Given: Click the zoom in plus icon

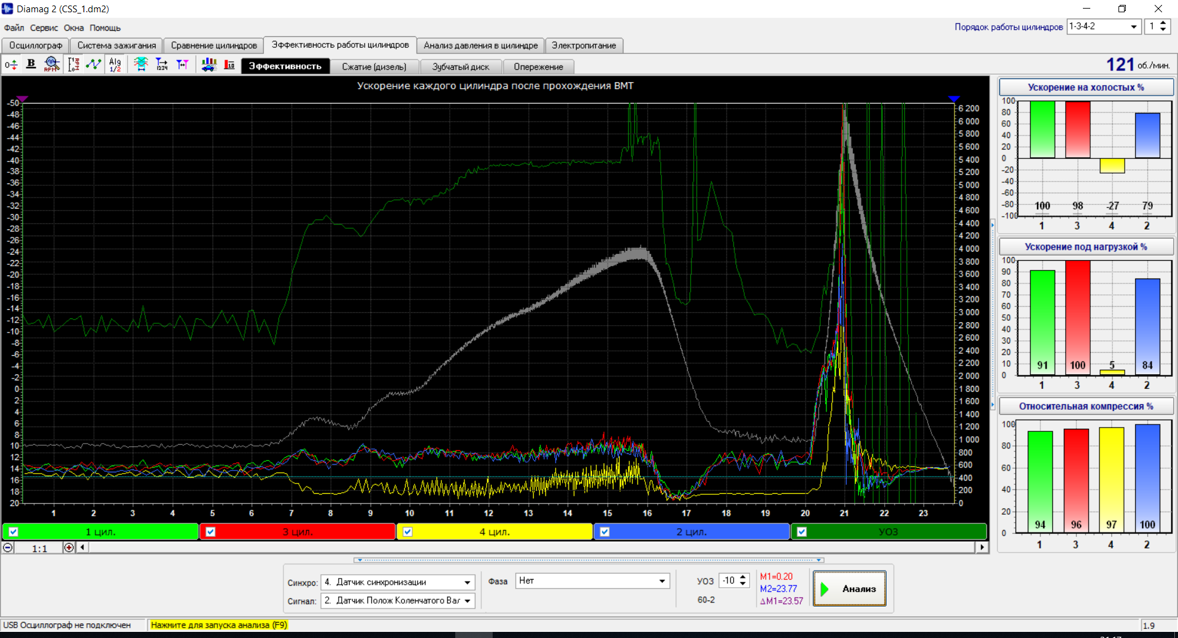Looking at the screenshot, I should tap(69, 548).
